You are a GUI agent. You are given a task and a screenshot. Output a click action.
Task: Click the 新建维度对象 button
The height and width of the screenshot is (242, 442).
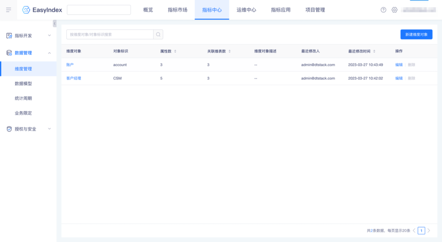pos(416,34)
